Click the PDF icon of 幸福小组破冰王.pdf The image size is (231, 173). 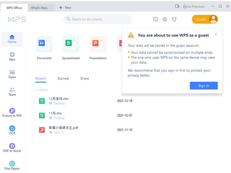42,130
